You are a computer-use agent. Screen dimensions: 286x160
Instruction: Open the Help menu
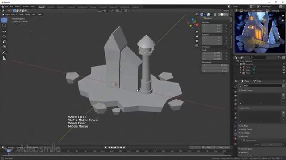(x=33, y=7)
